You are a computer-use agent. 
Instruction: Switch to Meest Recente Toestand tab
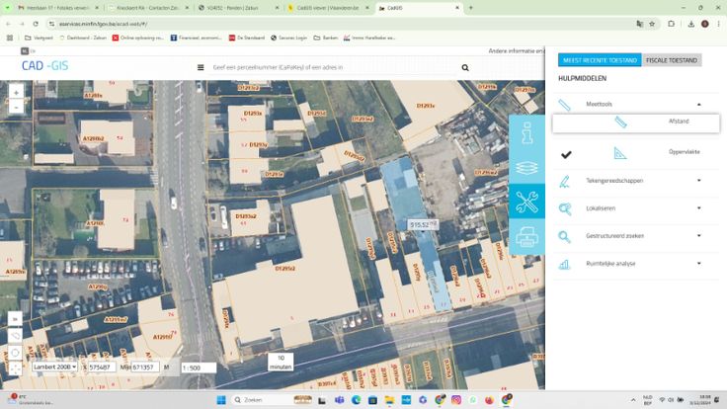(599, 60)
